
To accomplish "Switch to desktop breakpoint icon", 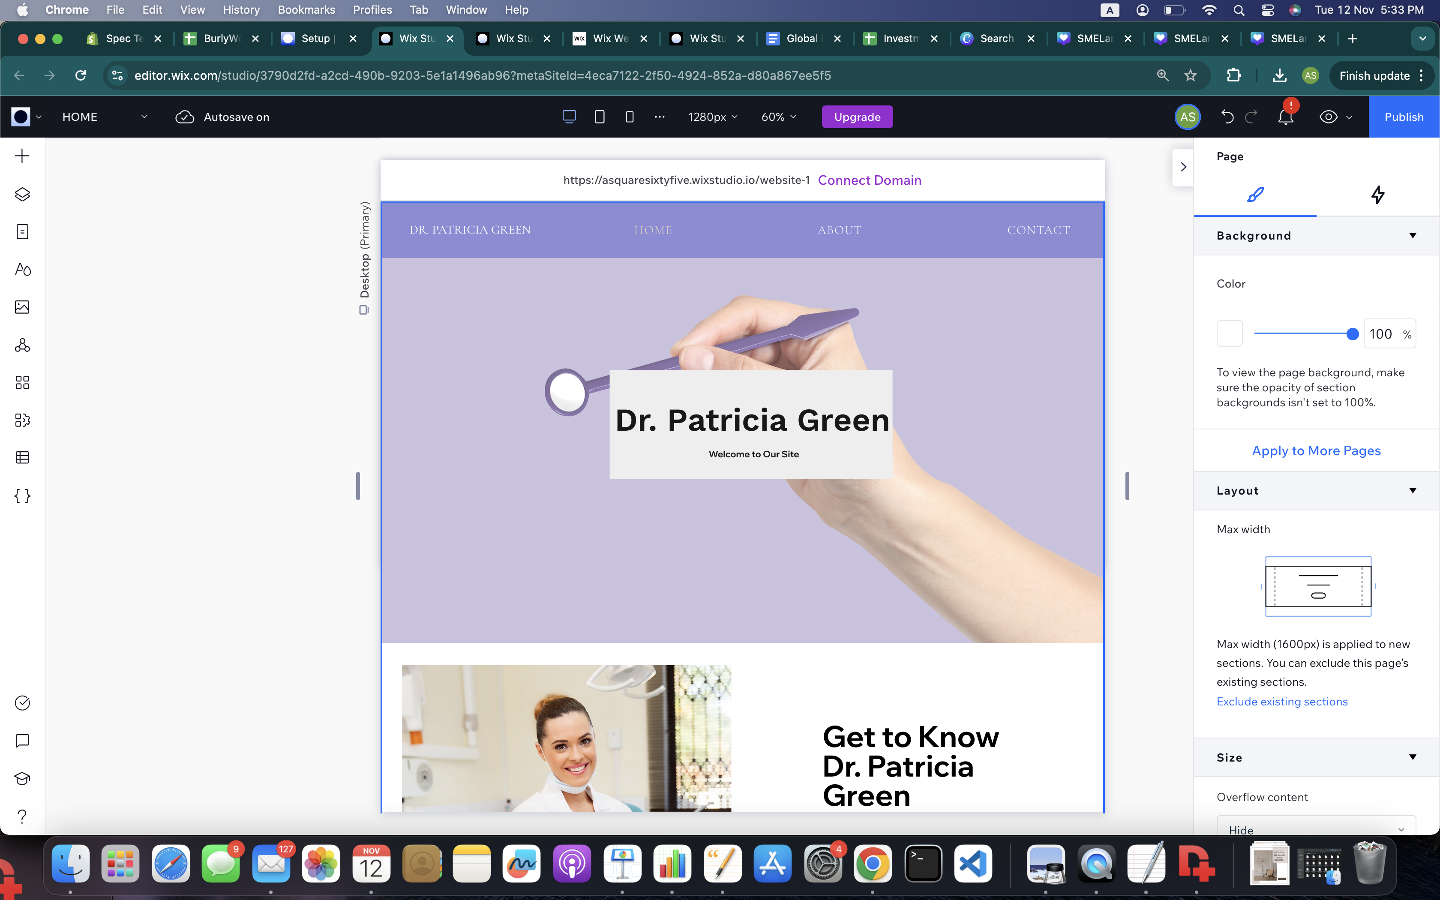I will 569,117.
